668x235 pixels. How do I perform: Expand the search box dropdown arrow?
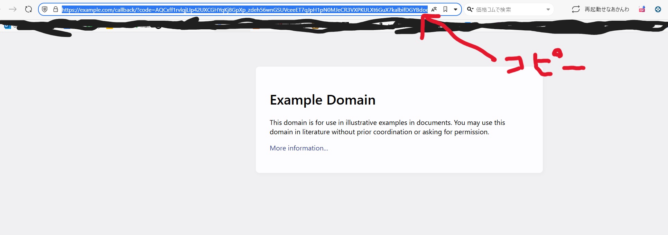pos(548,9)
